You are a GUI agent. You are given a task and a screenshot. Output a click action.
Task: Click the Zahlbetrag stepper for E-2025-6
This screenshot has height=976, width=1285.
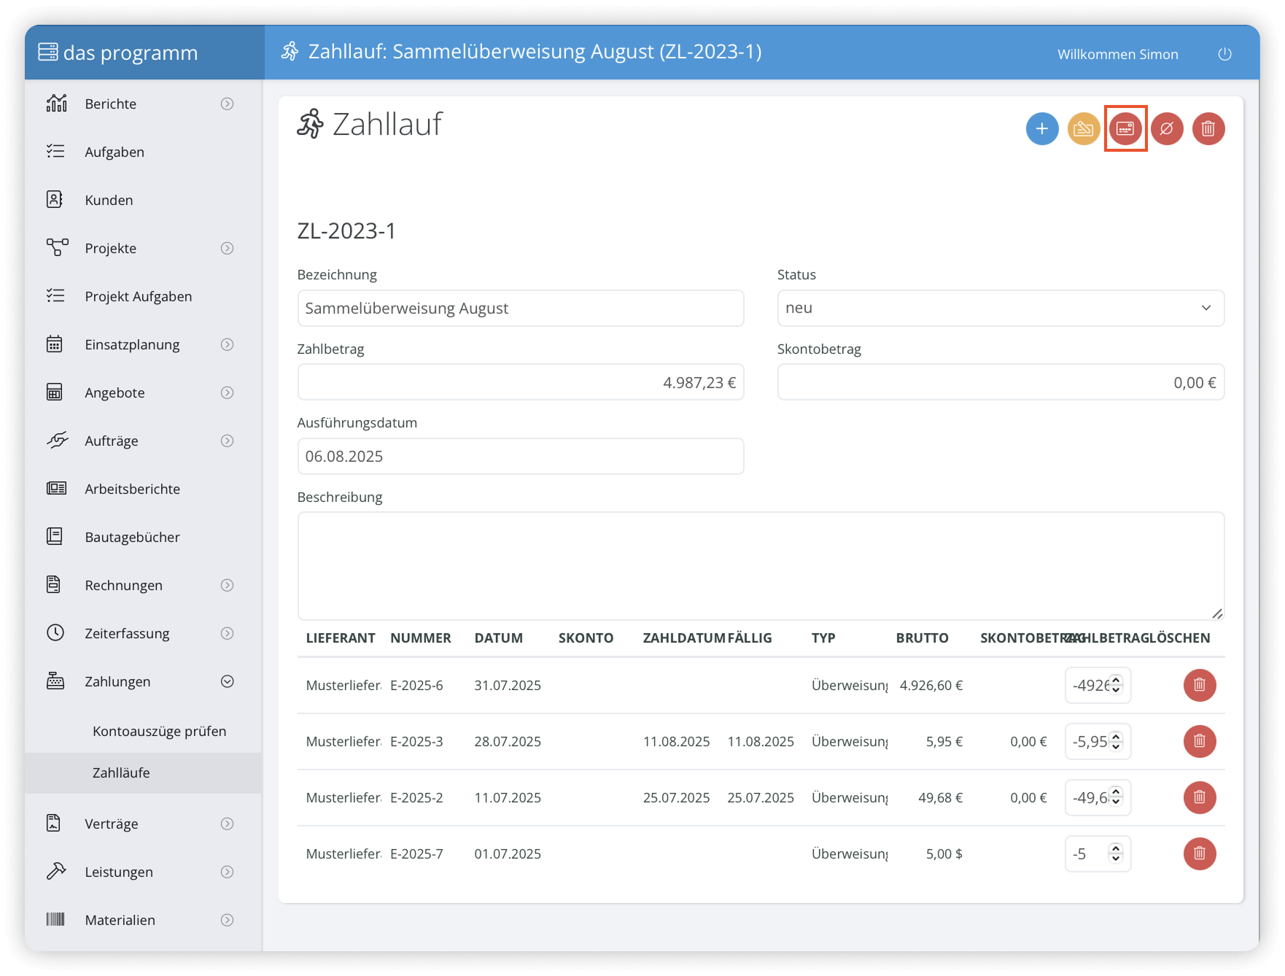tap(1116, 685)
